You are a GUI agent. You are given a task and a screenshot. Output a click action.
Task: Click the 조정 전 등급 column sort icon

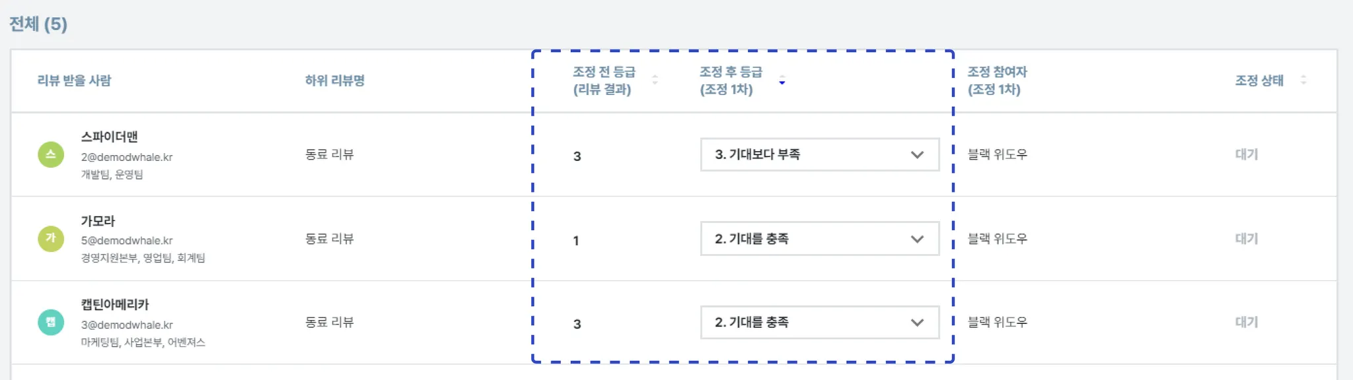(x=655, y=80)
